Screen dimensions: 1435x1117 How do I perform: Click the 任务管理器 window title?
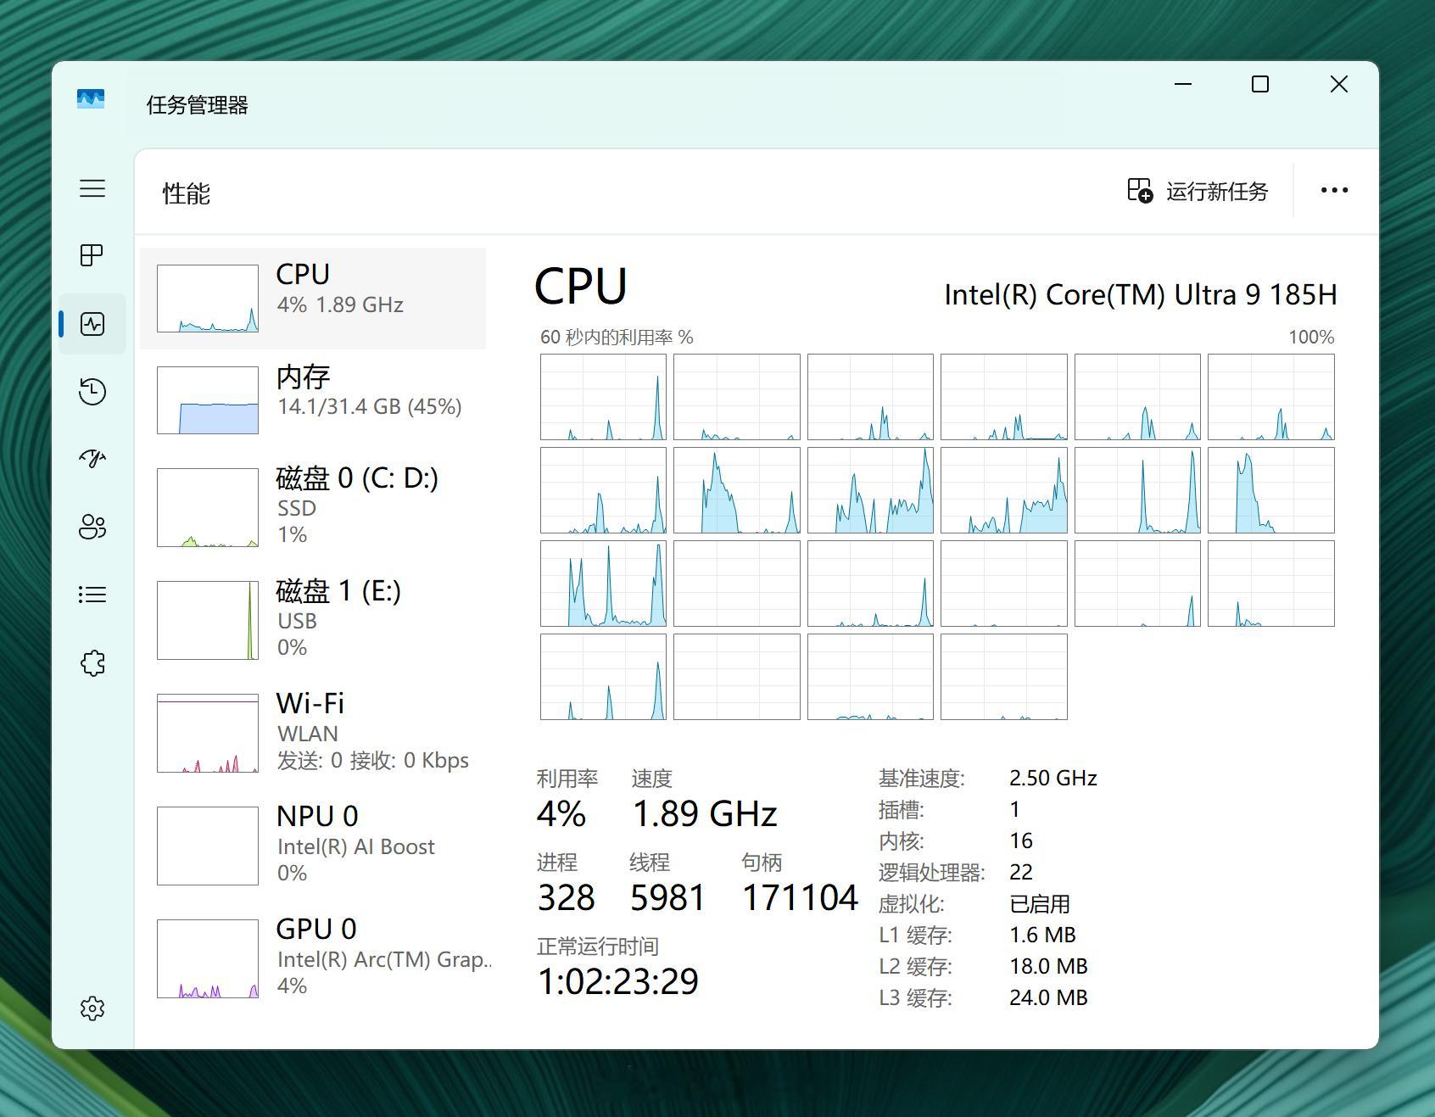(x=197, y=104)
